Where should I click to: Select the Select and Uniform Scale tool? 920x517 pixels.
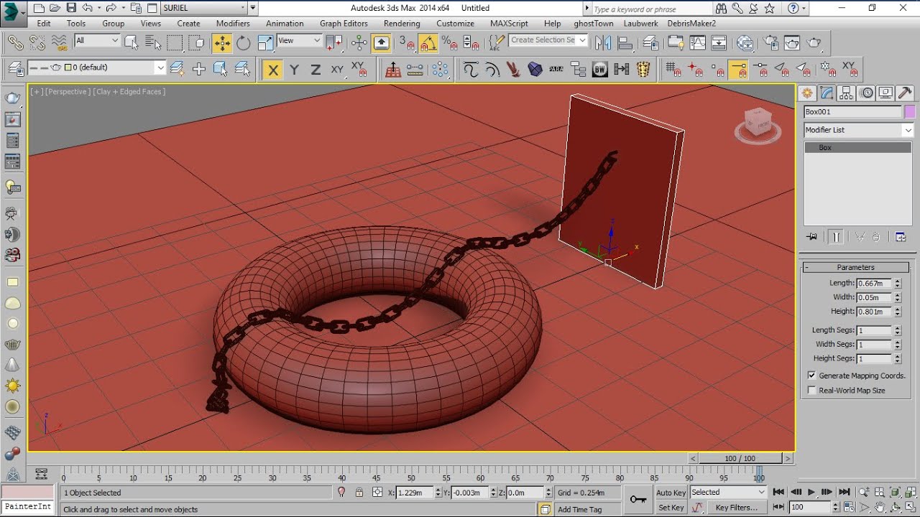[x=265, y=42]
